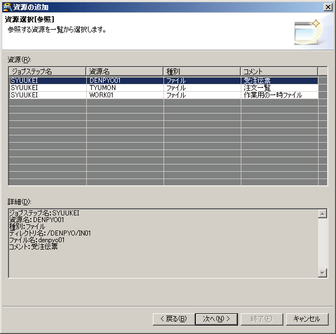Close the 資源の追加 dialog window
Image resolution: width=336 pixels, height=334 pixels.
(x=328, y=7)
